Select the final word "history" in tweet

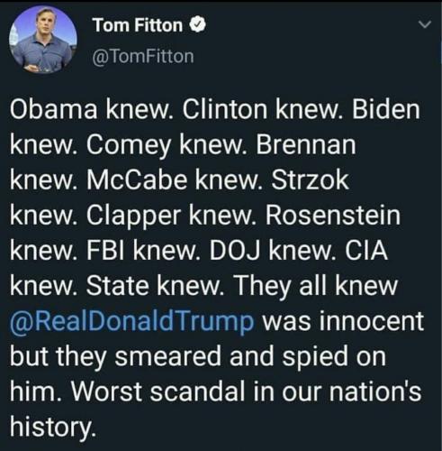pyautogui.click(x=50, y=428)
